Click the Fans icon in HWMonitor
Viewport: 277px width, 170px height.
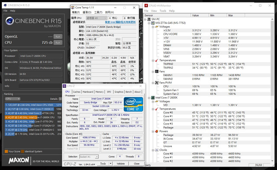tap(157, 71)
